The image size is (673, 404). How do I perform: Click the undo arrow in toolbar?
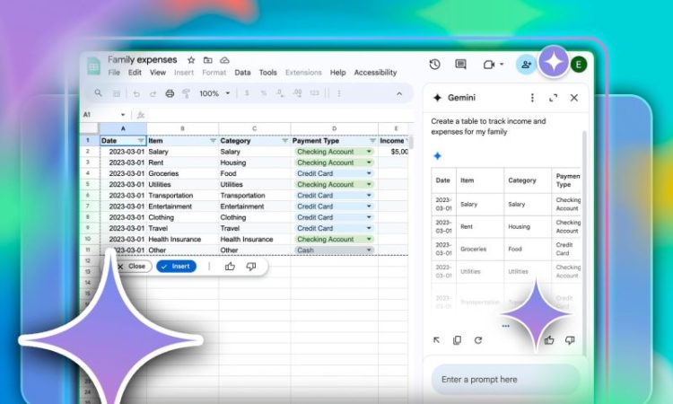(136, 93)
